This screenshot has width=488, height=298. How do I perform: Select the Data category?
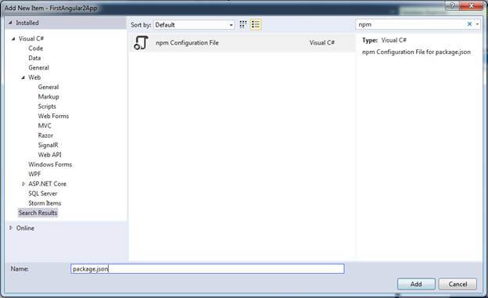click(34, 58)
